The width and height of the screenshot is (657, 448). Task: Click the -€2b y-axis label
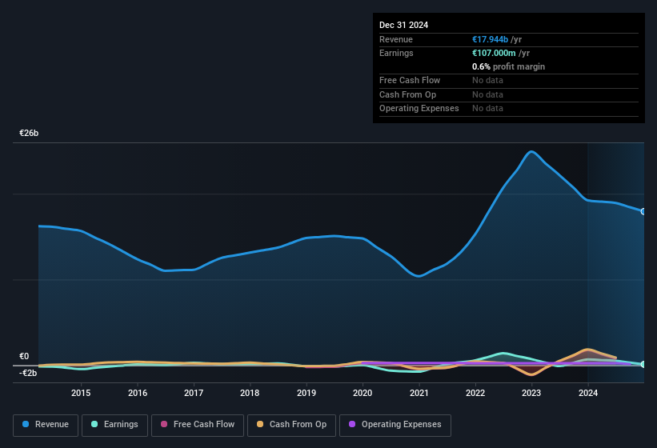click(28, 373)
